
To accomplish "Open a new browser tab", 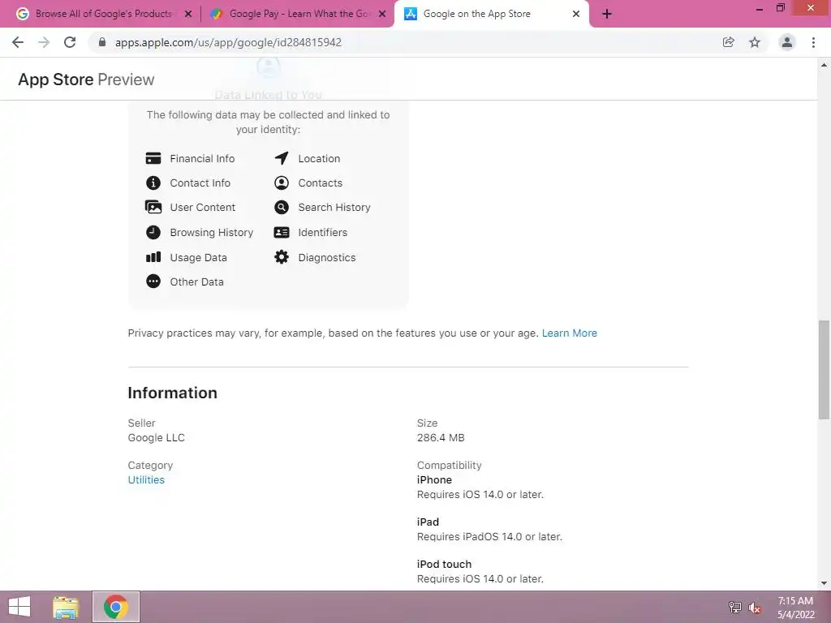I will pyautogui.click(x=607, y=14).
